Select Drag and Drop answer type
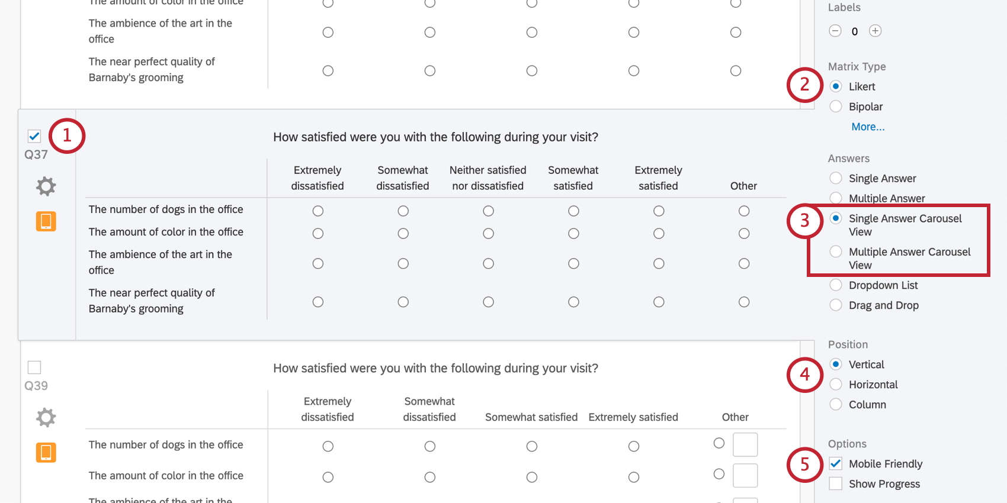Image resolution: width=1007 pixels, height=503 pixels. click(x=836, y=305)
